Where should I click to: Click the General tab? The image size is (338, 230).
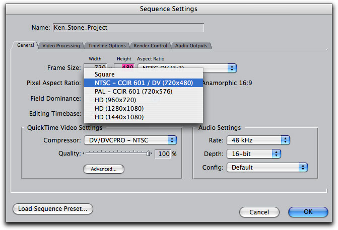click(x=25, y=45)
